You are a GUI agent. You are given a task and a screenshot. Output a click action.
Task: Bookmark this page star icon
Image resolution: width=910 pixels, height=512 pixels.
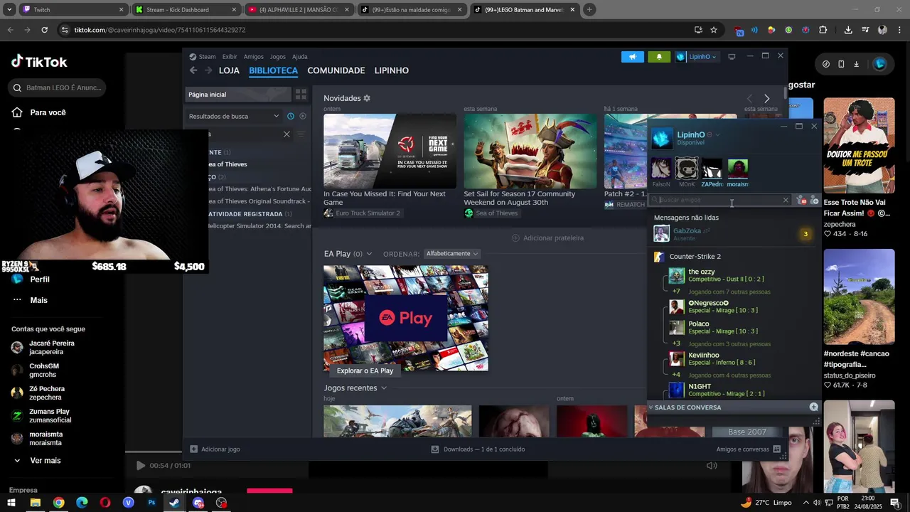714,30
